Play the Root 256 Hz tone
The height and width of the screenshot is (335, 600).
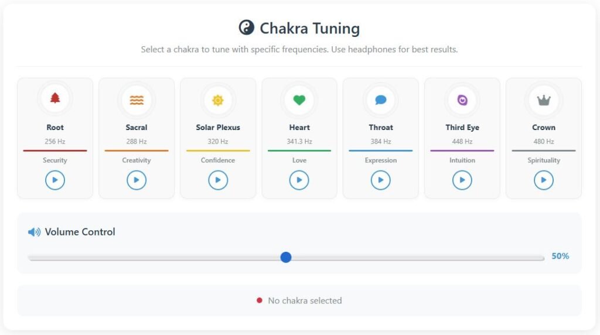pos(55,180)
